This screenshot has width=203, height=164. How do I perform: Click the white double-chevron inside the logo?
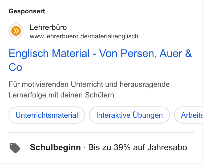tap(16, 31)
